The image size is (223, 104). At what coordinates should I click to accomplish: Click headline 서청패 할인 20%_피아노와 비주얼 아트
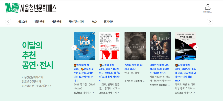click(185, 73)
